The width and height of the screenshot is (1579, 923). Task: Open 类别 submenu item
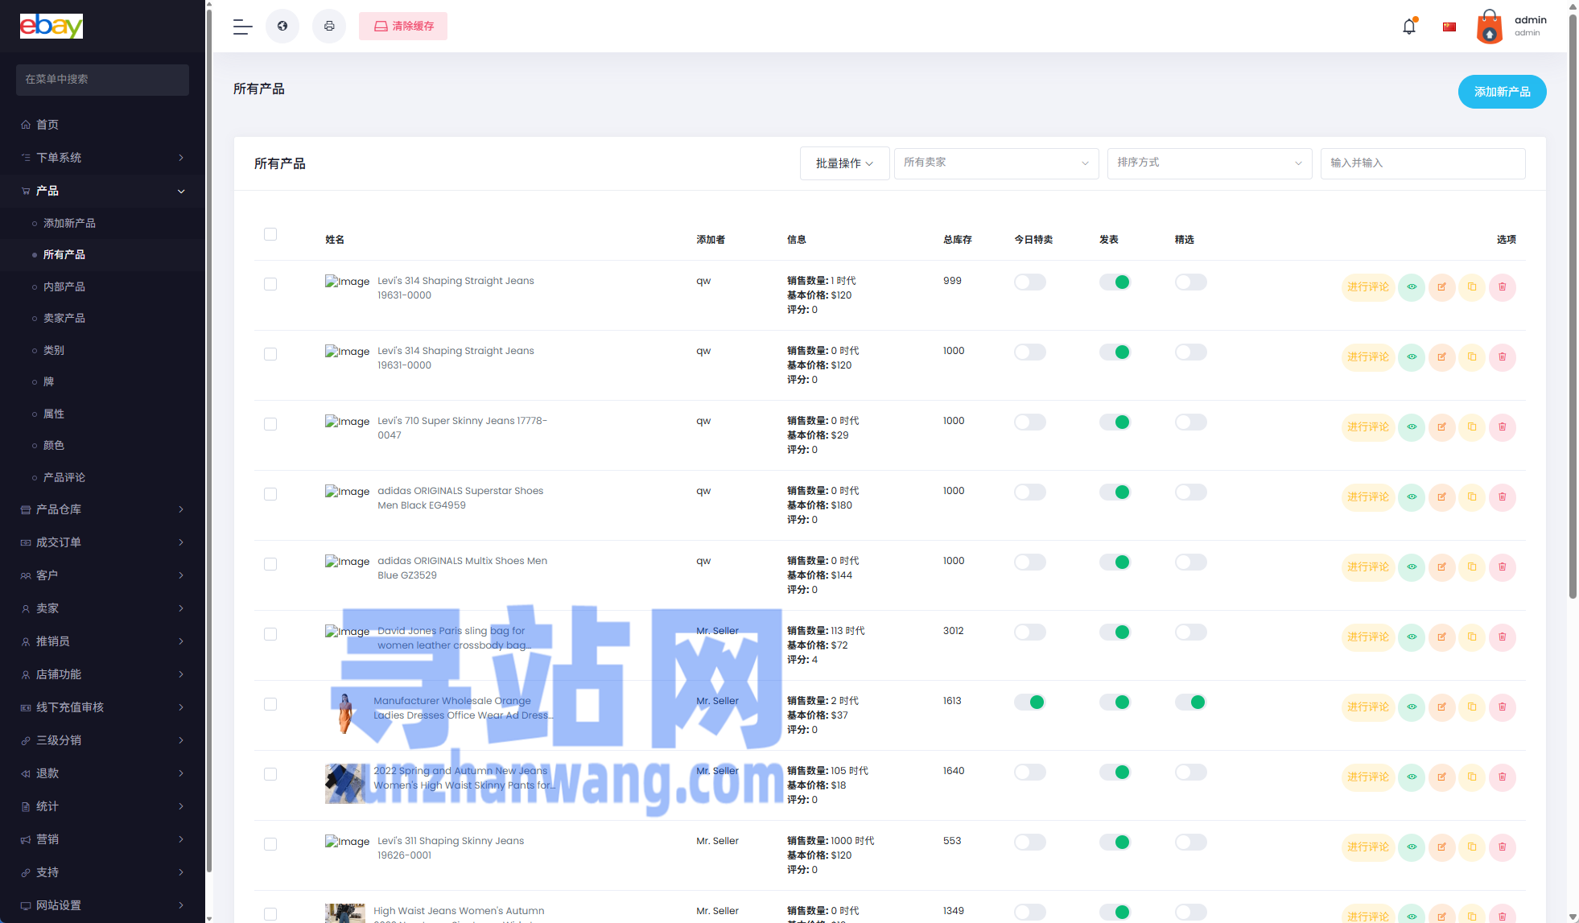[x=102, y=350]
